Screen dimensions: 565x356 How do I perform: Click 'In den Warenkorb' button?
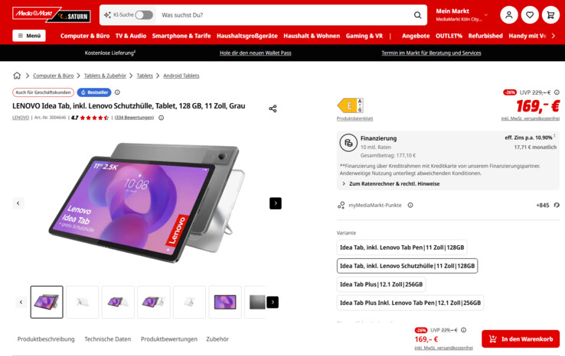point(521,338)
